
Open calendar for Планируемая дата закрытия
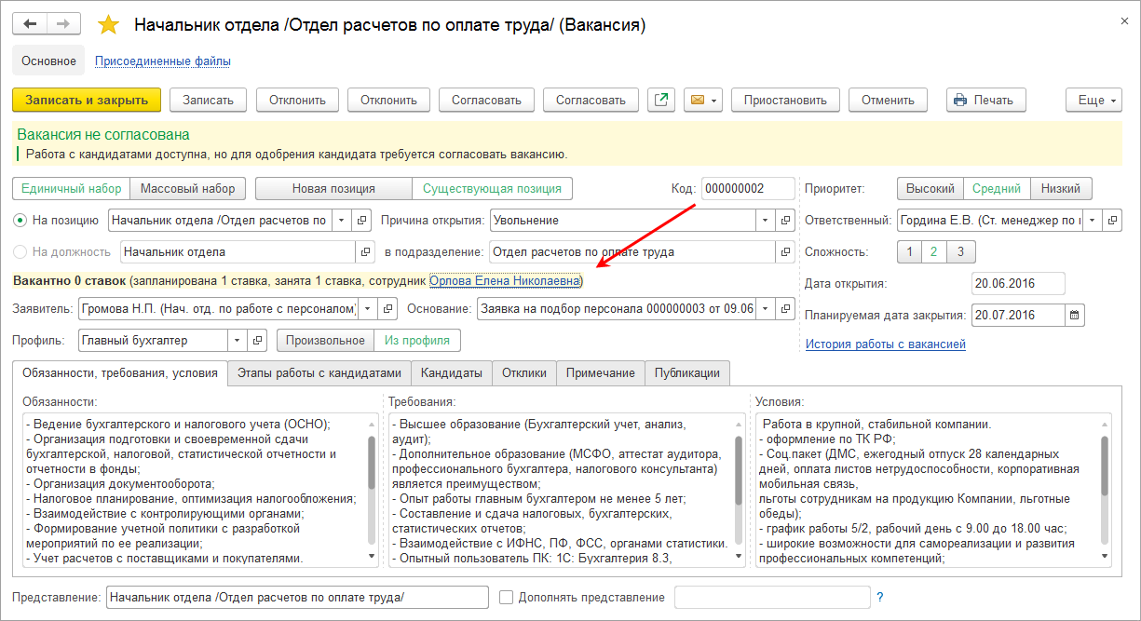1075,315
